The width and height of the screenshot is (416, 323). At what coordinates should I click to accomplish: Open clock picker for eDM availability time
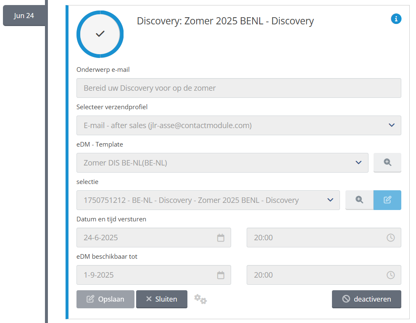pos(390,275)
